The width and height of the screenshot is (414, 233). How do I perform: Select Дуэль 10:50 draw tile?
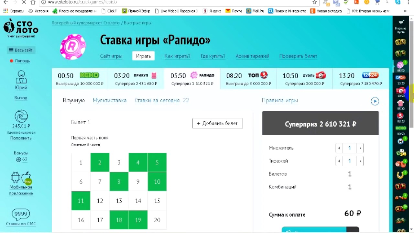click(x=304, y=79)
